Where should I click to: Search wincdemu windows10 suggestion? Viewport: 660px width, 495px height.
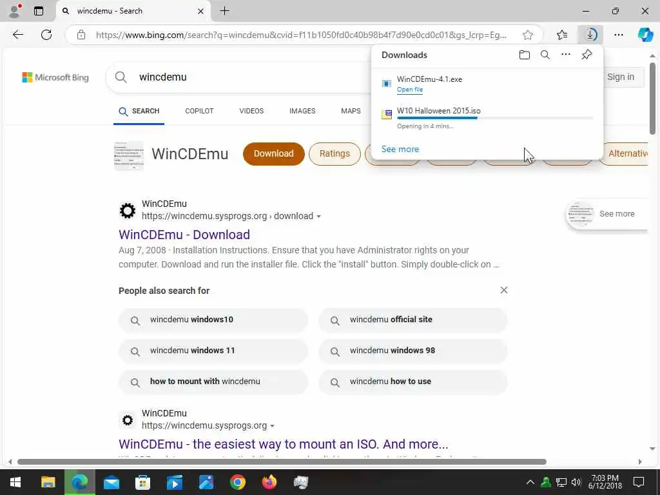[x=213, y=320]
